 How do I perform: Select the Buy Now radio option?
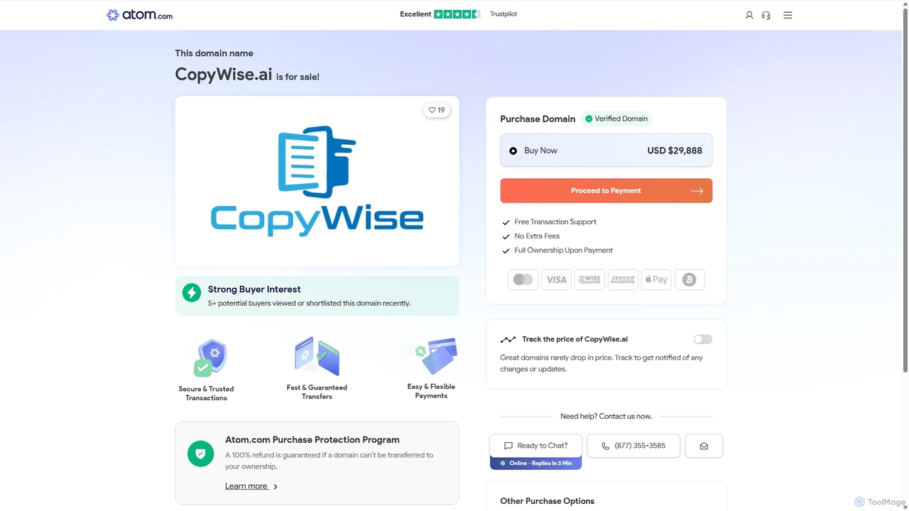513,150
